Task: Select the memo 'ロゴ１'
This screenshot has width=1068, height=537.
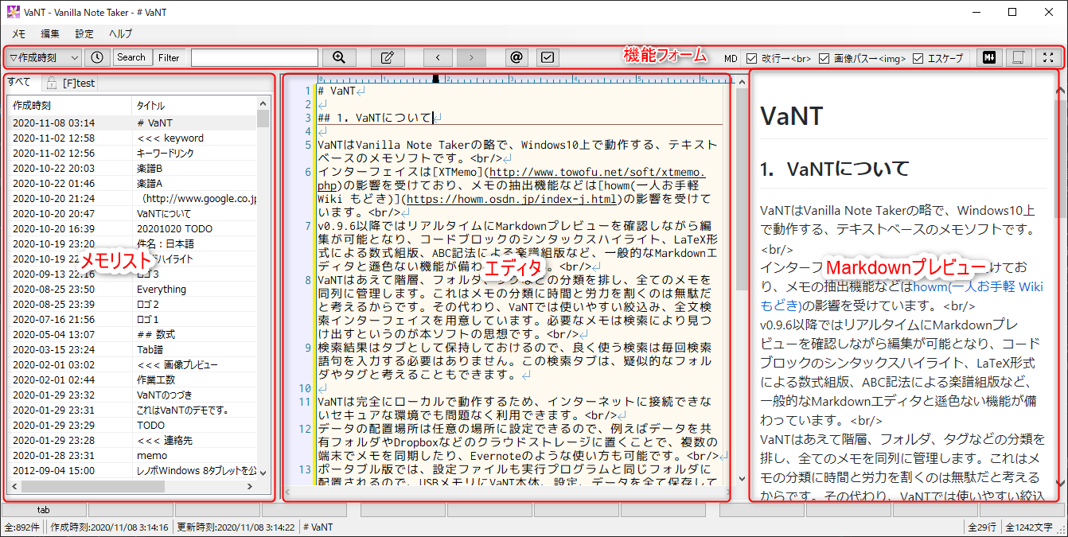Action: pyautogui.click(x=132, y=319)
